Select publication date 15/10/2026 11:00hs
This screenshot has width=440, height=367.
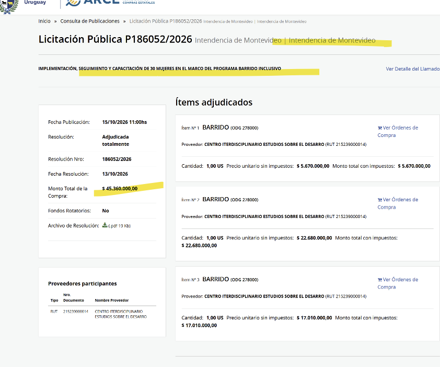(124, 122)
